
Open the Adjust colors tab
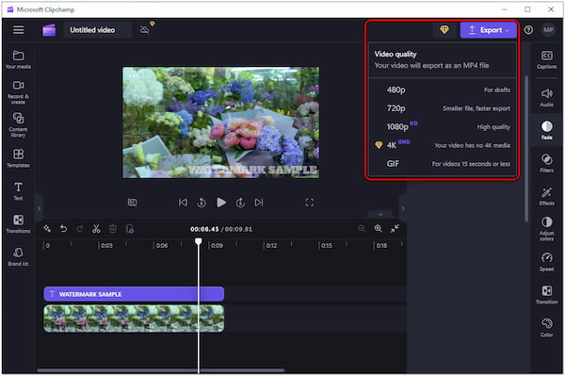546,229
